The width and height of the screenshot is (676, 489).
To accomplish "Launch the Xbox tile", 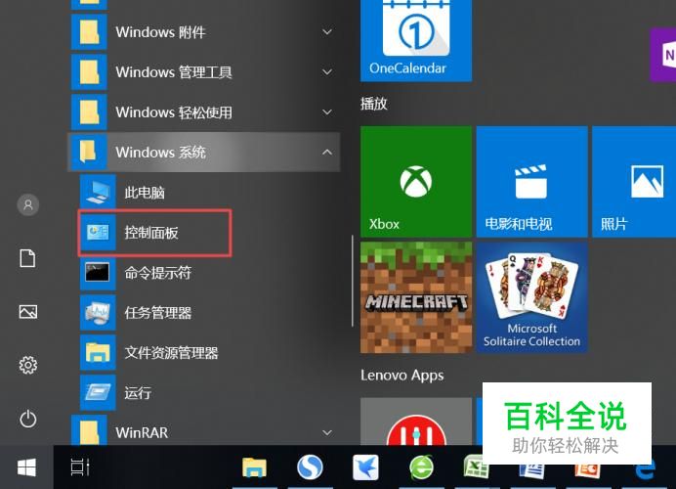I will coord(416,182).
